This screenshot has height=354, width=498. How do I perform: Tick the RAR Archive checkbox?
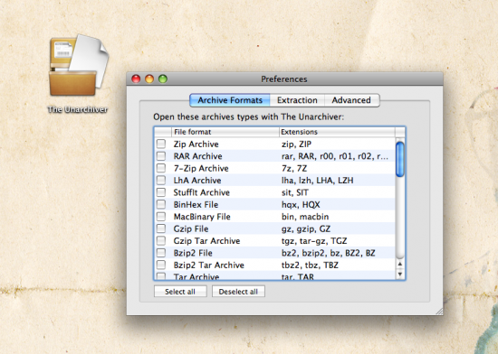[x=161, y=156]
